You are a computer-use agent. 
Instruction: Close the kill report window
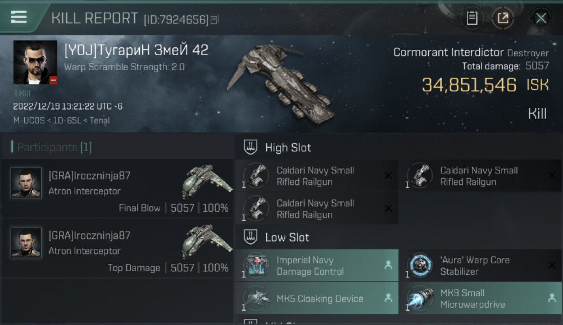(541, 18)
